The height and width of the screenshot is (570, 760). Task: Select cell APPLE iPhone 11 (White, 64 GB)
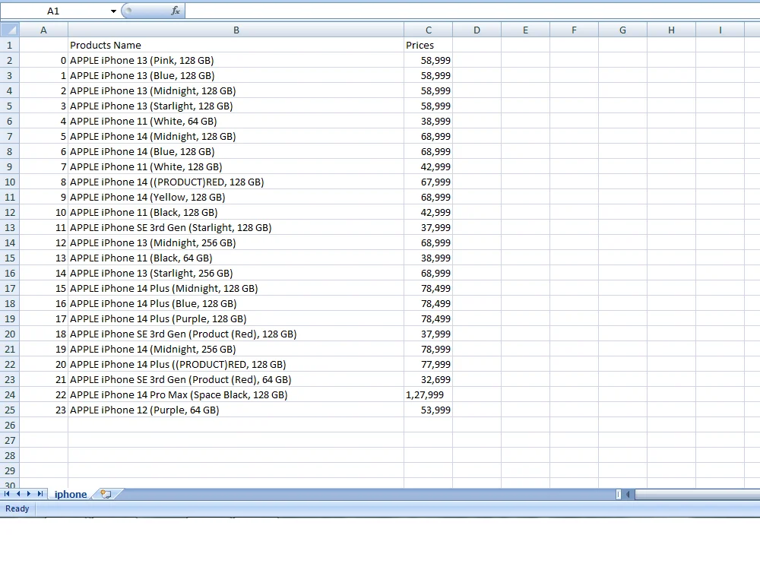(x=236, y=121)
